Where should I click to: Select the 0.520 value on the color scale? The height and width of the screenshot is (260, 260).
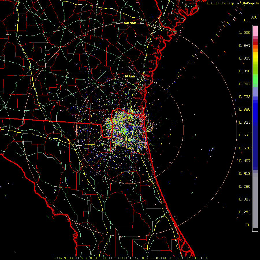(x=245, y=148)
